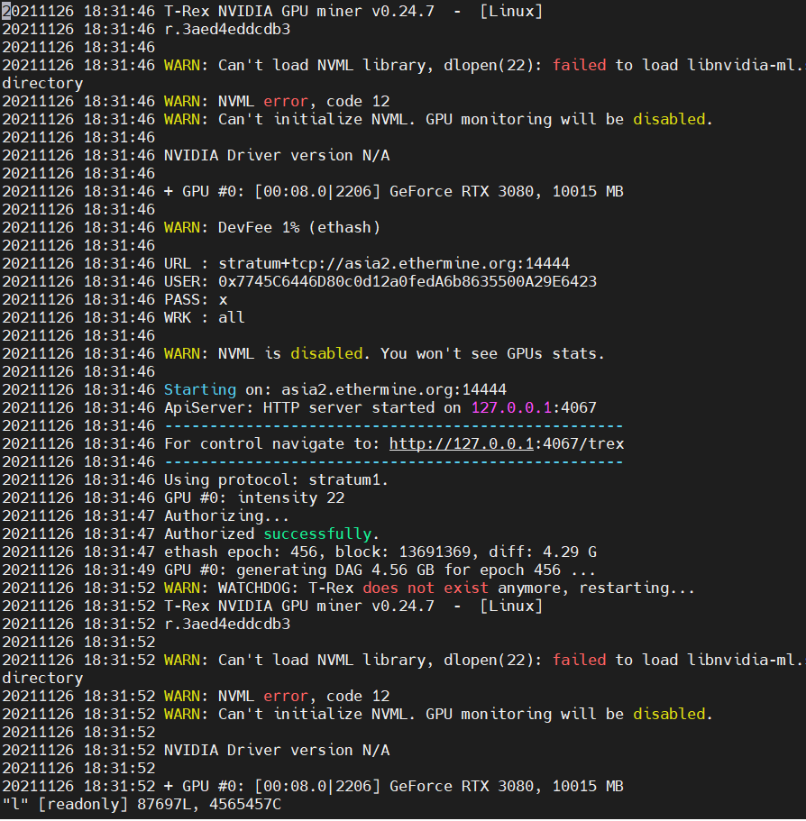Screen dimensions: 806x821
Task: Select the stratum+tcp://asia2.ethermine.org:14444 URL text
Action: point(393,263)
